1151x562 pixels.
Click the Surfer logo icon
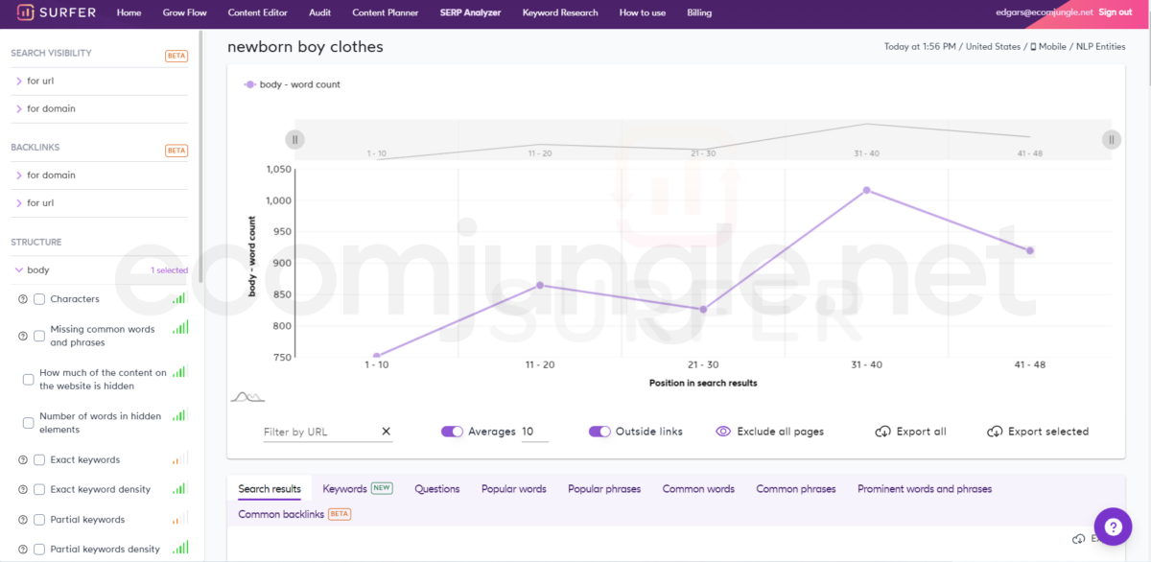(25, 12)
